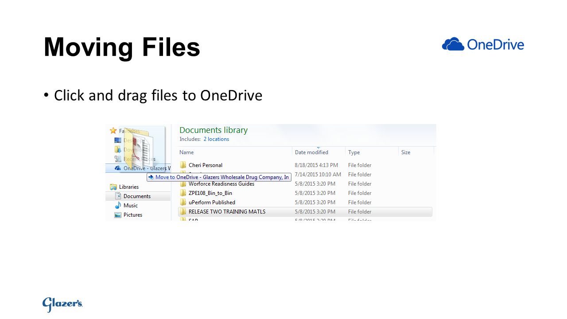This screenshot has width=567, height=319.
Task: Click the Documents library icon
Action: coord(118,196)
